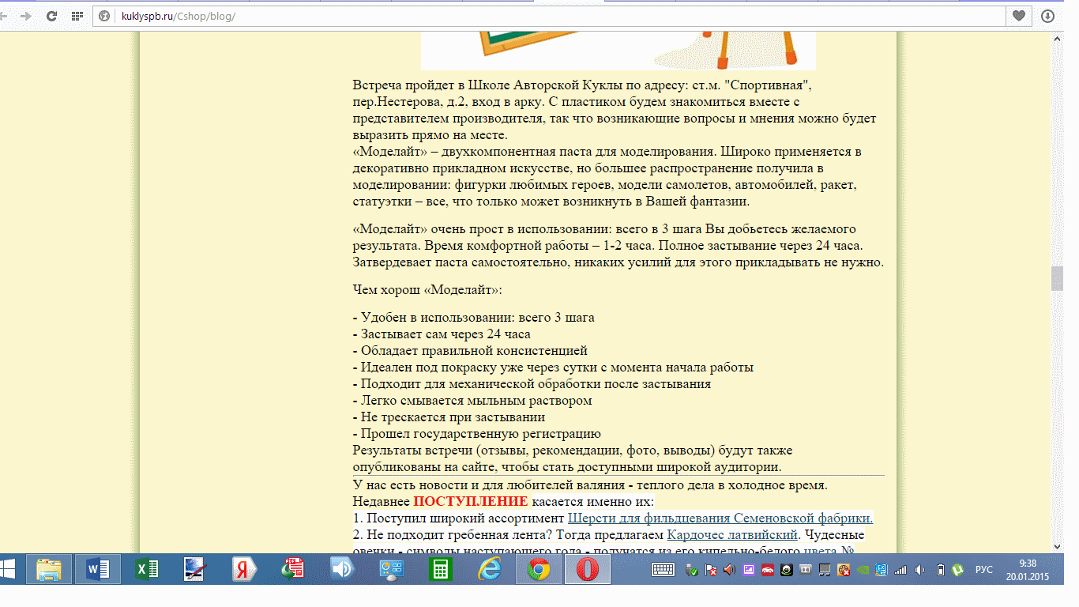1079x607 pixels.
Task: Open Action Center flag icon in tray
Action: 711,570
